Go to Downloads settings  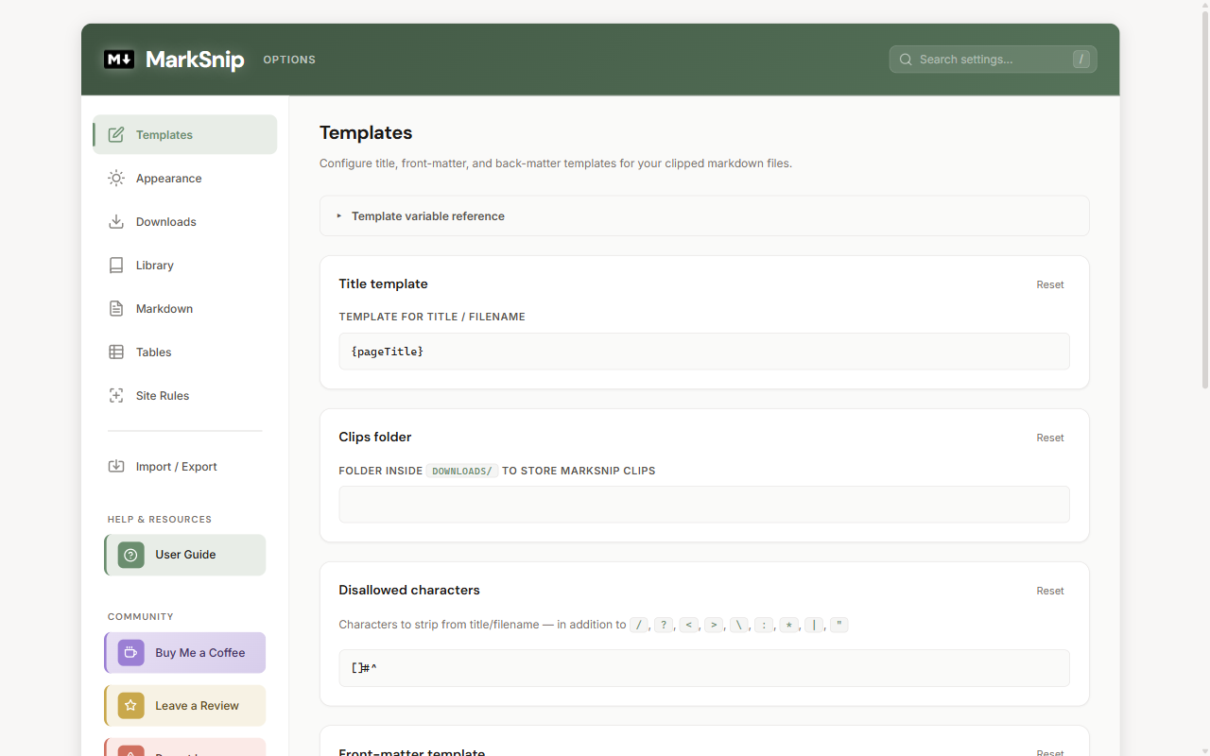[185, 221]
